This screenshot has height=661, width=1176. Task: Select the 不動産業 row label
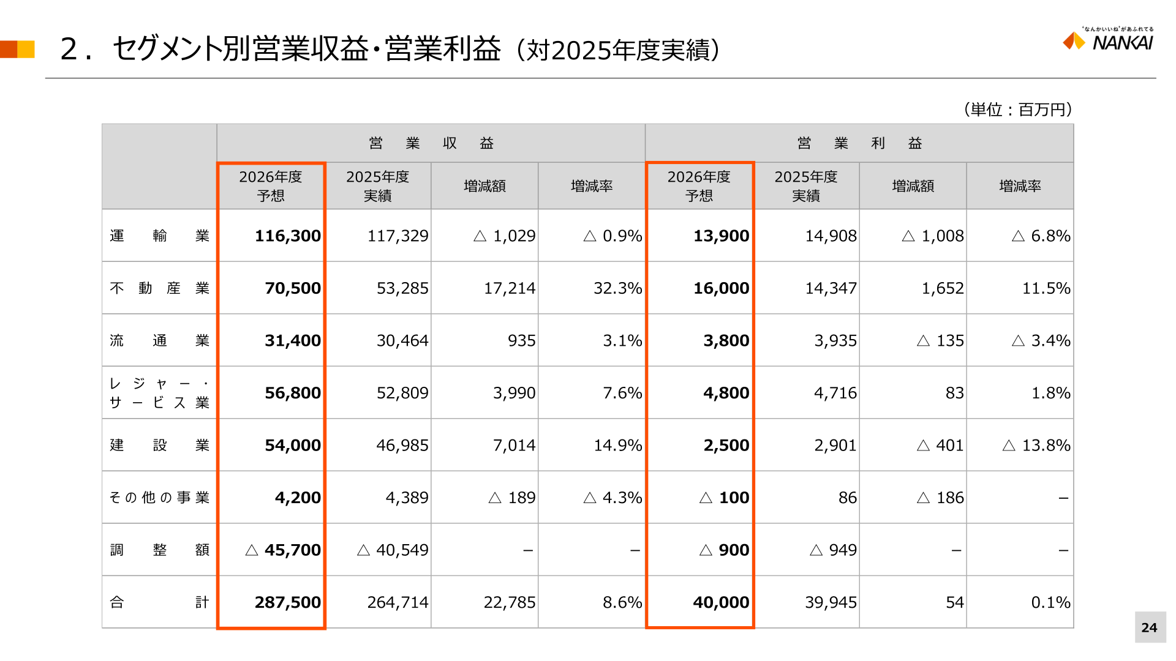coord(159,288)
